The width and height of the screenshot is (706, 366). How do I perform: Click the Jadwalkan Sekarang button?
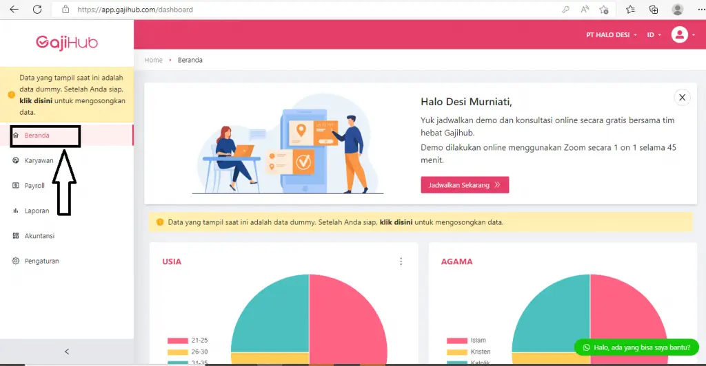tap(465, 185)
